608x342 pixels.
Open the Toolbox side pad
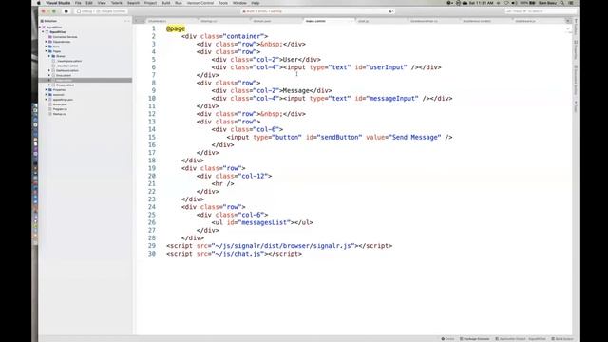point(576,28)
